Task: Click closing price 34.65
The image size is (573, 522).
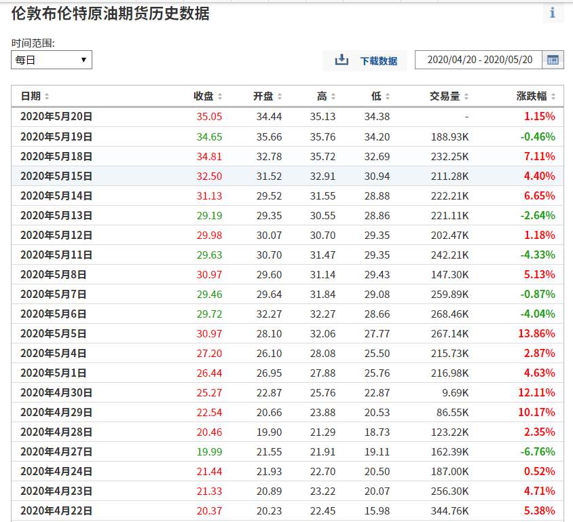Action: pyautogui.click(x=209, y=137)
